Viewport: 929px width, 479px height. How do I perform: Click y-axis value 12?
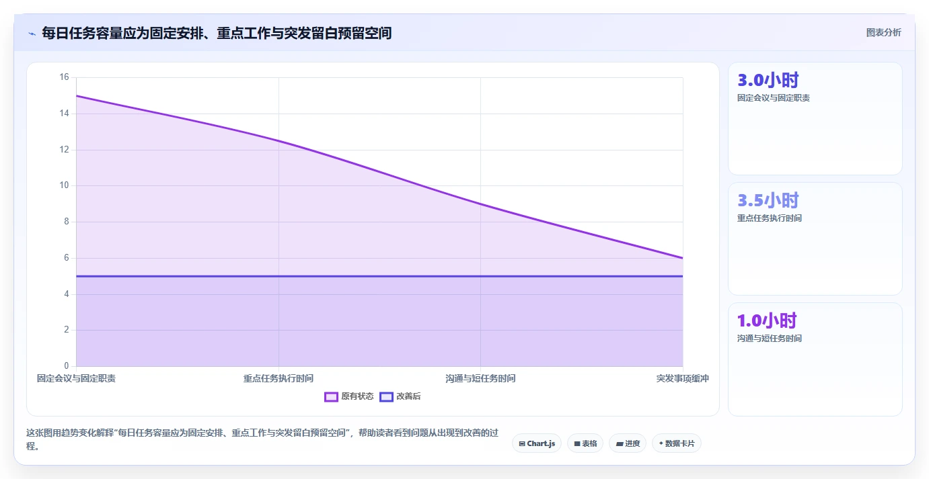coord(65,150)
